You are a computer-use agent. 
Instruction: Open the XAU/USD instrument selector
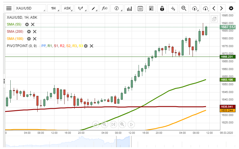(30, 8)
